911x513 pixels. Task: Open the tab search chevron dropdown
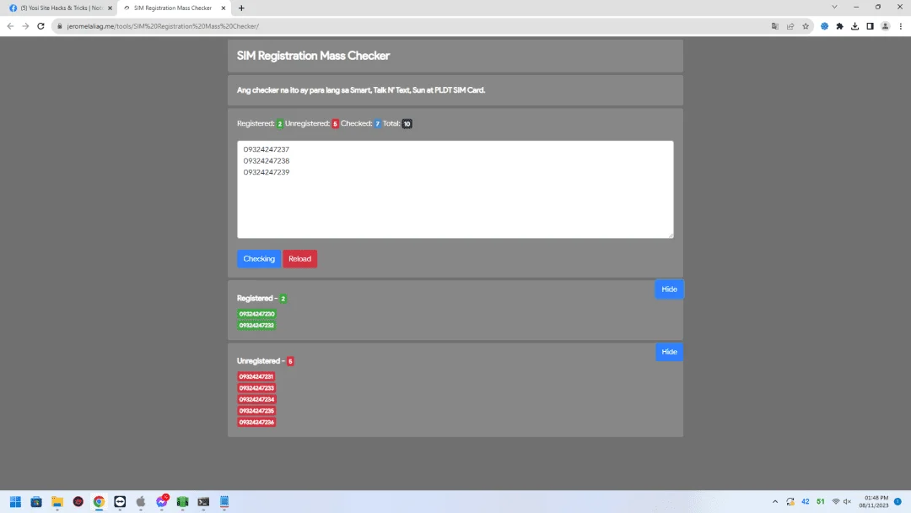pos(834,7)
